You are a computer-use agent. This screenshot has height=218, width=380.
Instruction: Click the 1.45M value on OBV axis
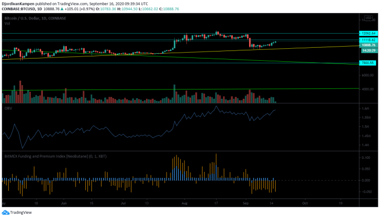tap(366, 136)
